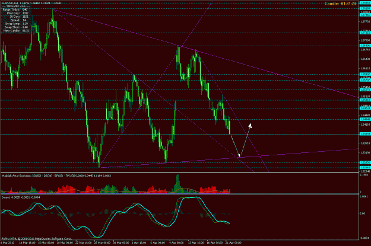This screenshot has width=371, height=246.
Task: Click the 21 Apr 08:00 time label
Action: click(x=233, y=242)
